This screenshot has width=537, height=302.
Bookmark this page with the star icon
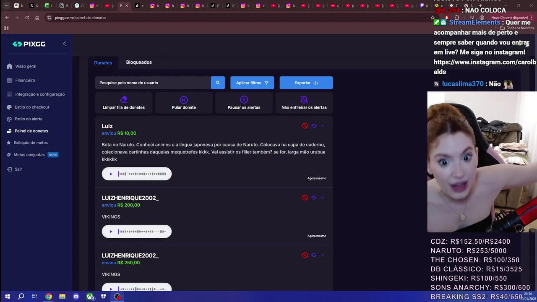[x=433, y=18]
